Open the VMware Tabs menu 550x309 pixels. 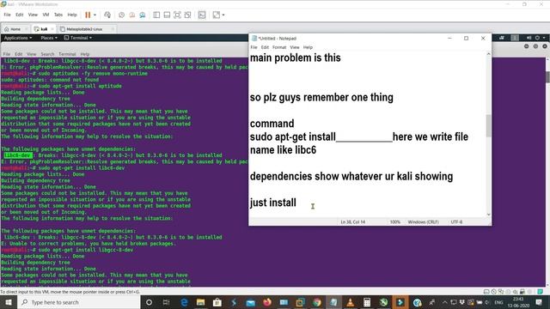pyautogui.click(x=58, y=15)
